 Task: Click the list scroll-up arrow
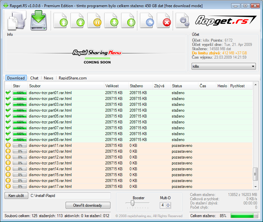click(x=256, y=85)
